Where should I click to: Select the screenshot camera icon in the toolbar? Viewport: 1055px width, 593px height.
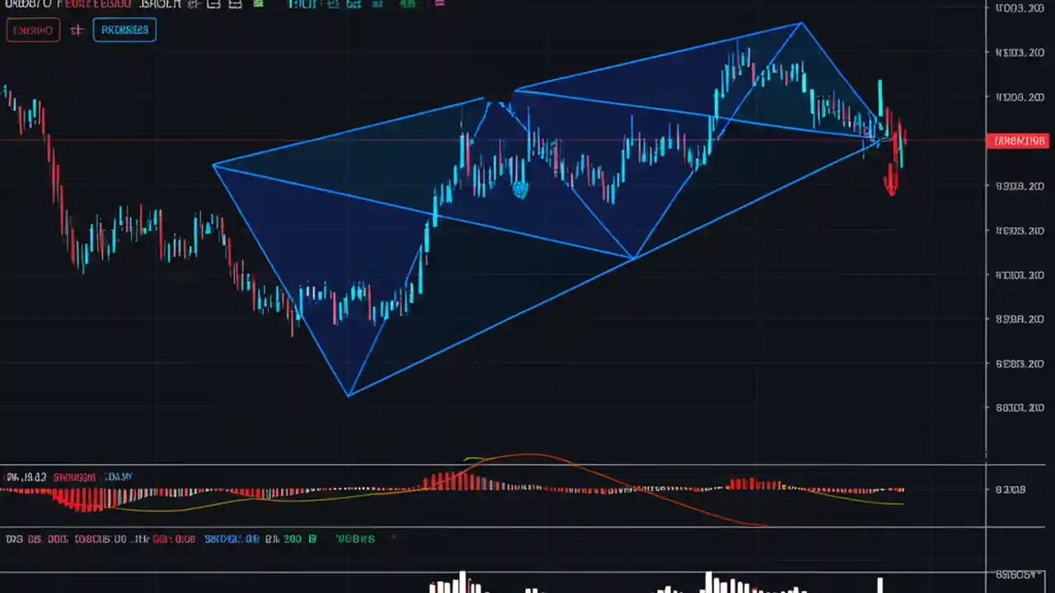click(377, 4)
